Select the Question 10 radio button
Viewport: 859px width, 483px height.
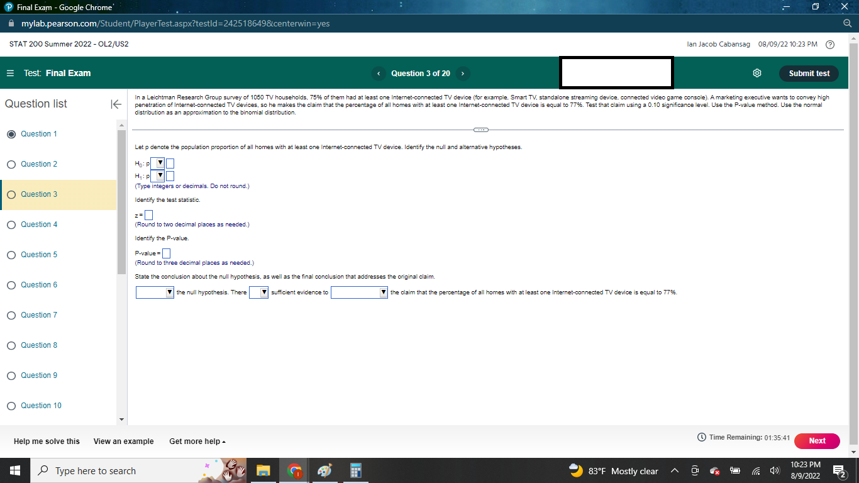(11, 406)
